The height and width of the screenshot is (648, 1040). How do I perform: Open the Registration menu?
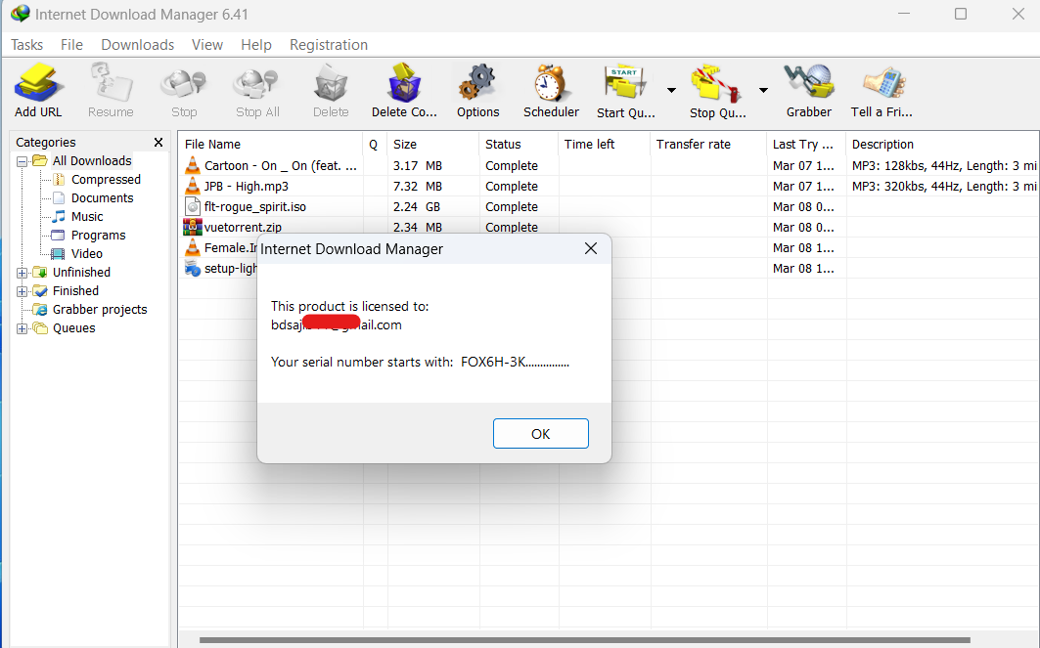[329, 44]
